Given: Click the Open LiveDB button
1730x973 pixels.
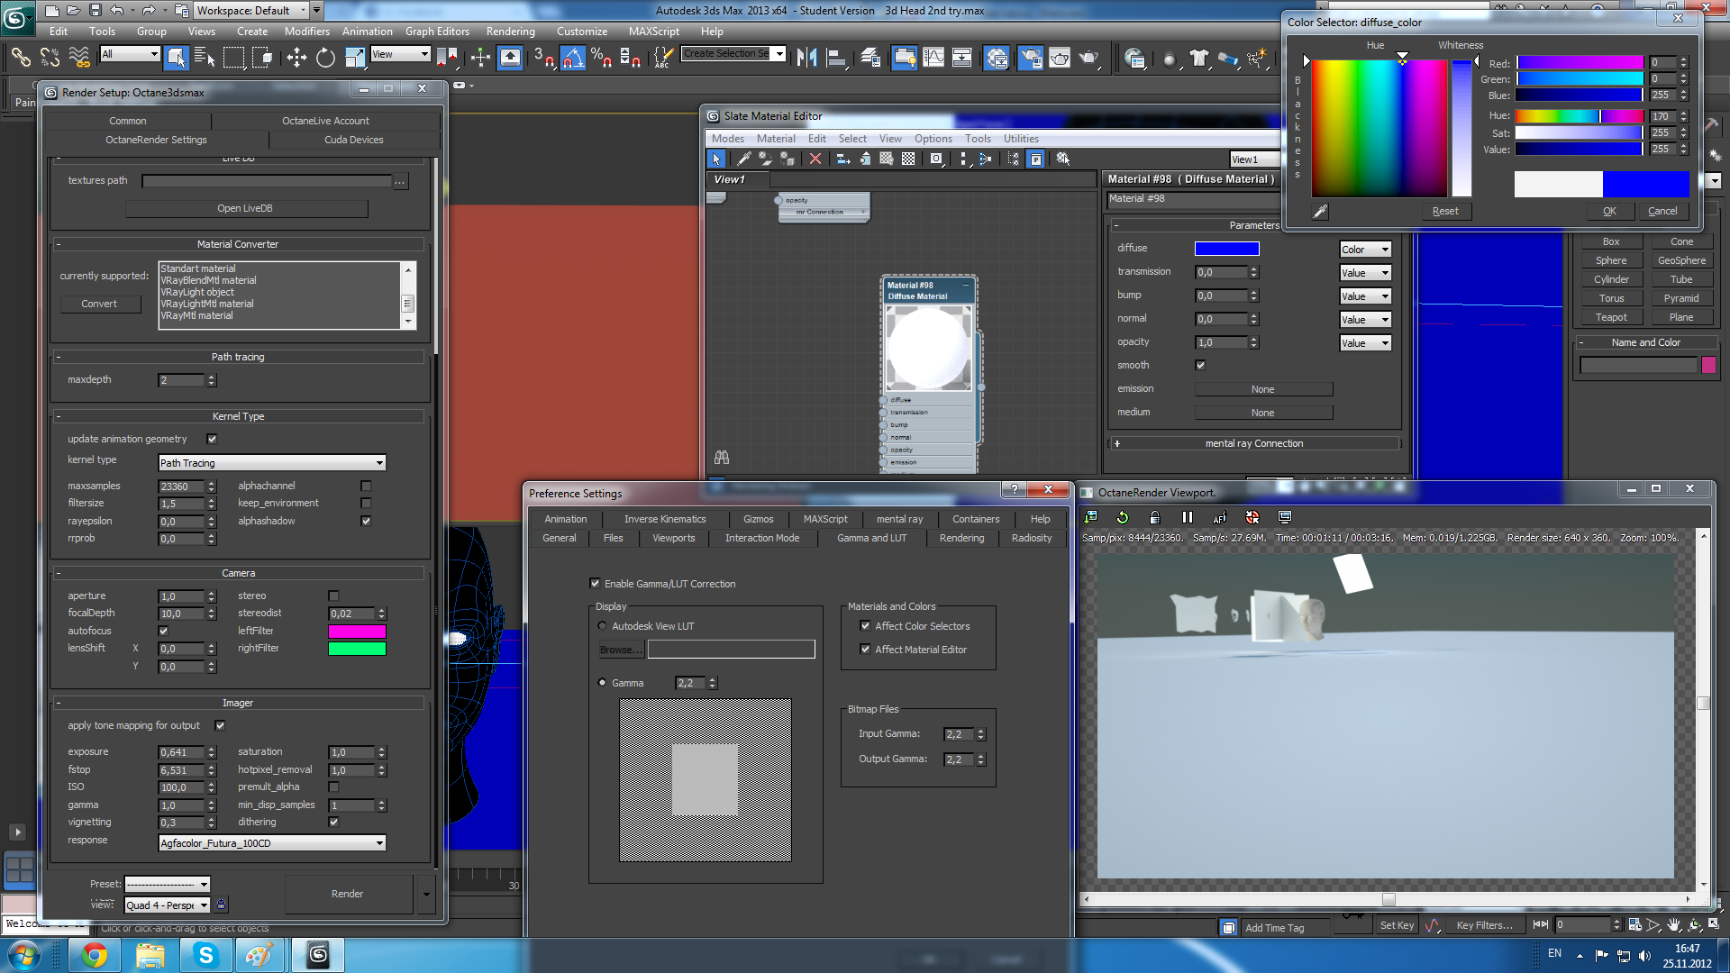Looking at the screenshot, I should tap(245, 208).
